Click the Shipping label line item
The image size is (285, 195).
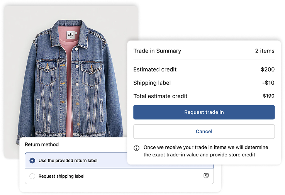[152, 83]
